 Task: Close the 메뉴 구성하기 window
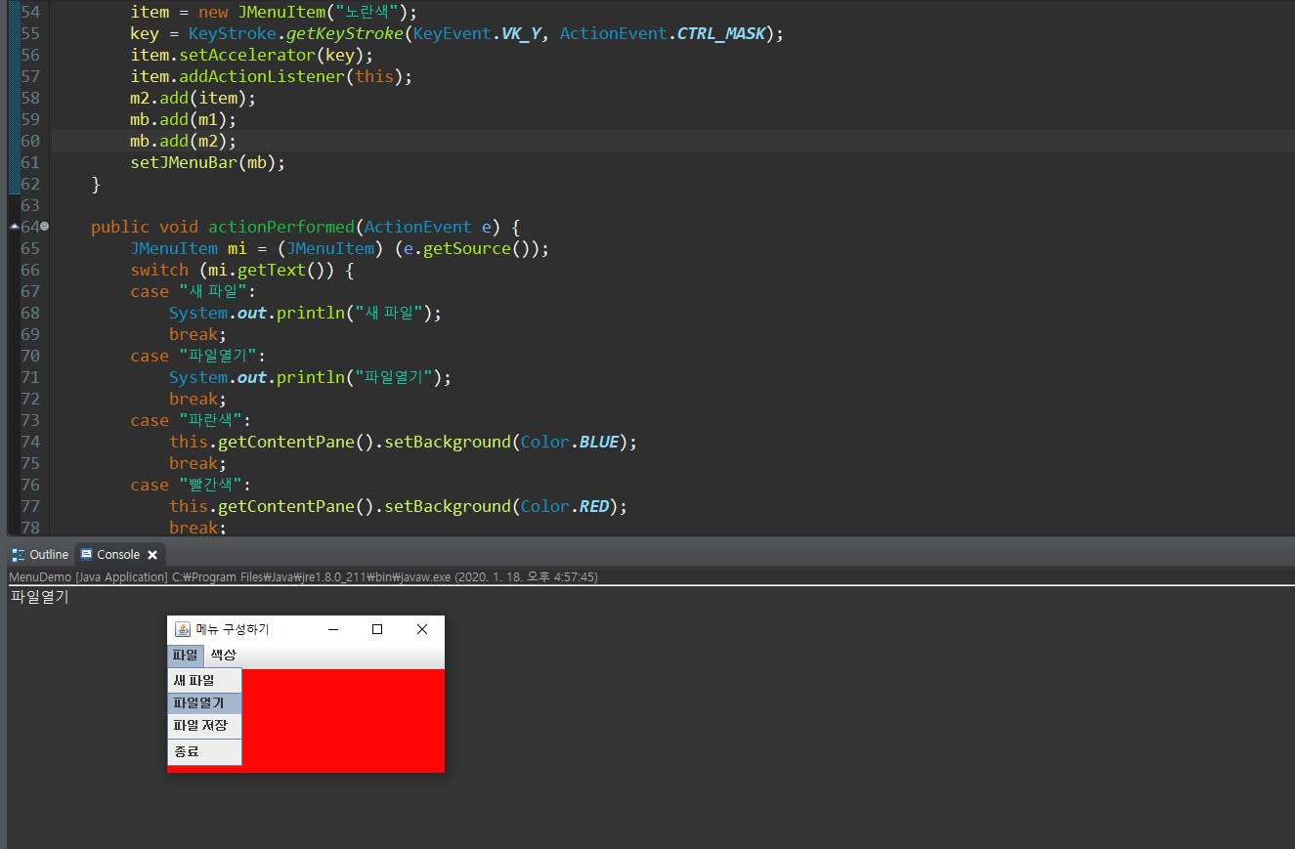pos(422,629)
